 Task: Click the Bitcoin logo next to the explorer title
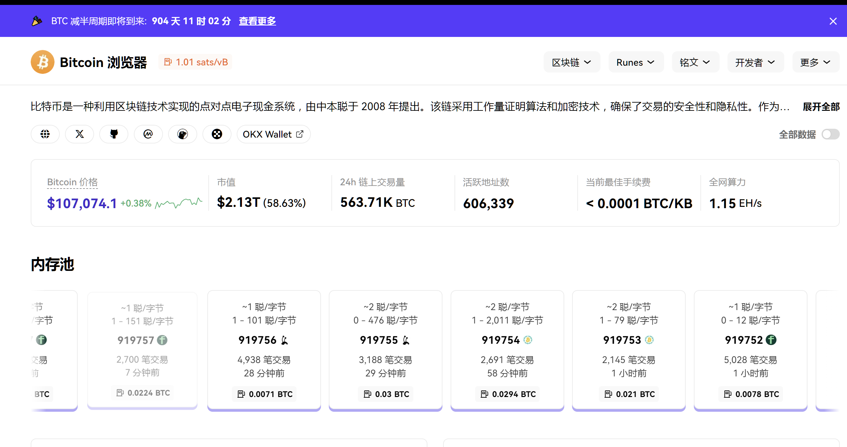coord(42,62)
